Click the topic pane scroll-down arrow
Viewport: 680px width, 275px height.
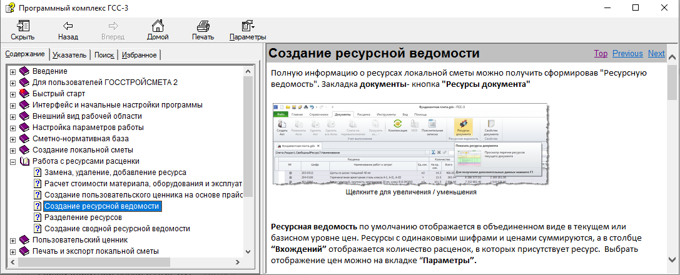tap(672, 260)
